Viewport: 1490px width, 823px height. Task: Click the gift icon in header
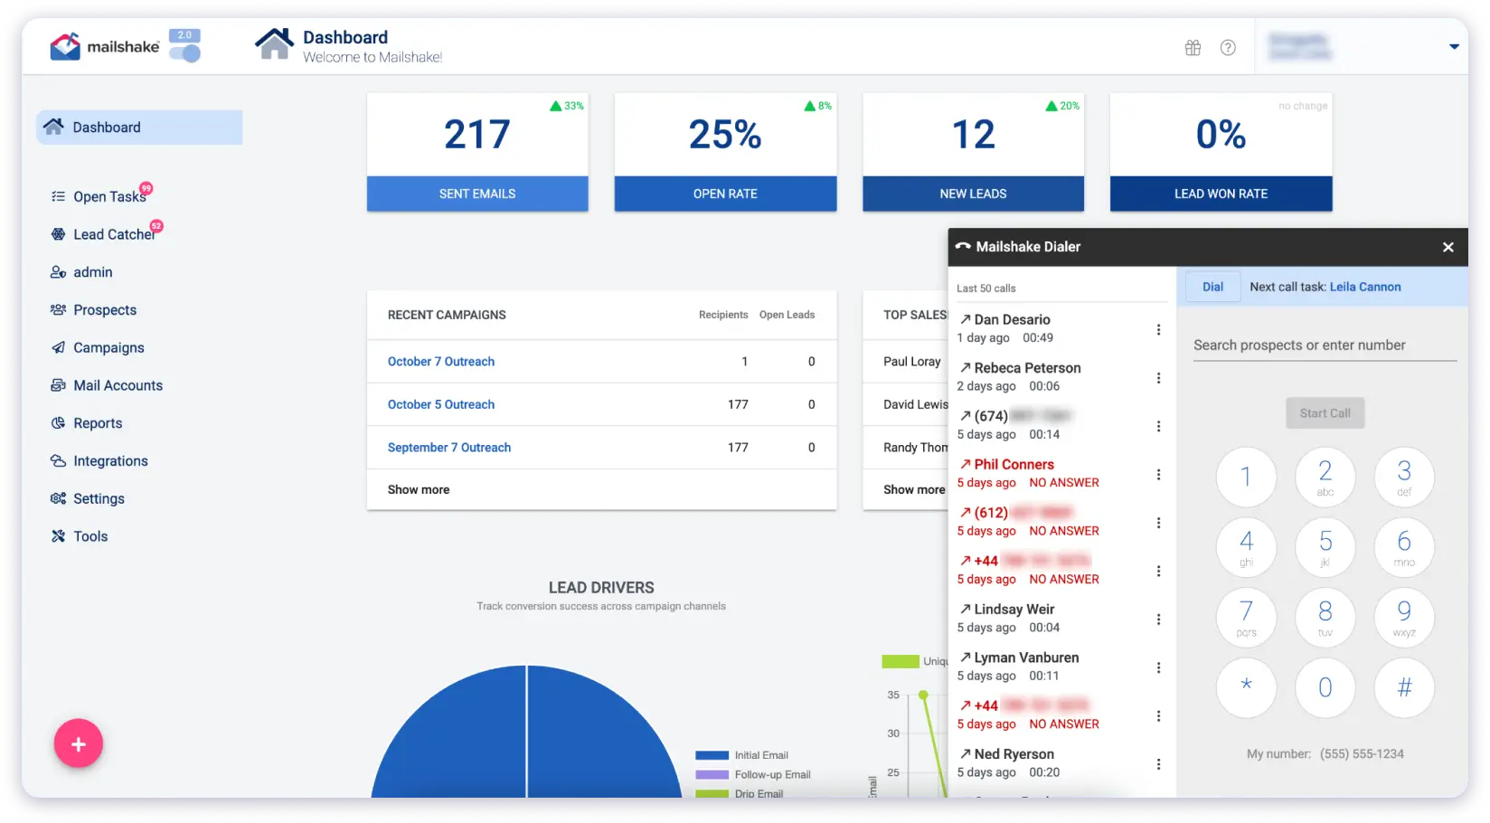click(x=1193, y=48)
